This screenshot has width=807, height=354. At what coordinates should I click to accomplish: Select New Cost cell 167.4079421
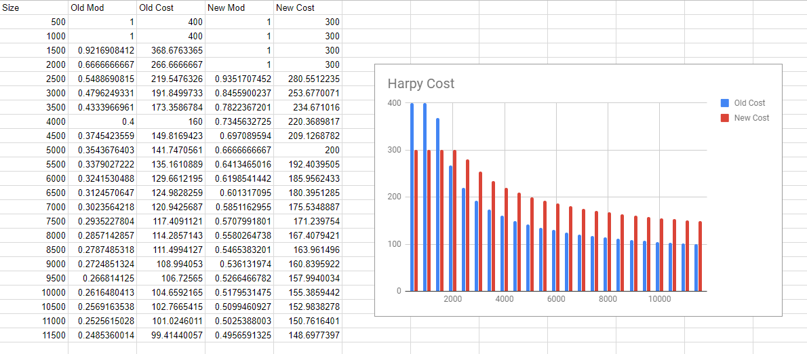308,235
